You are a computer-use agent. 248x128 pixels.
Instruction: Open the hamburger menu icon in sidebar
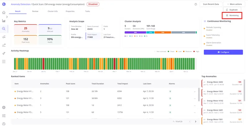(4, 62)
